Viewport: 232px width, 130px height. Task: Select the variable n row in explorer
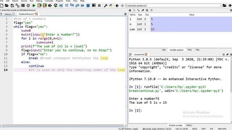pos(181,24)
